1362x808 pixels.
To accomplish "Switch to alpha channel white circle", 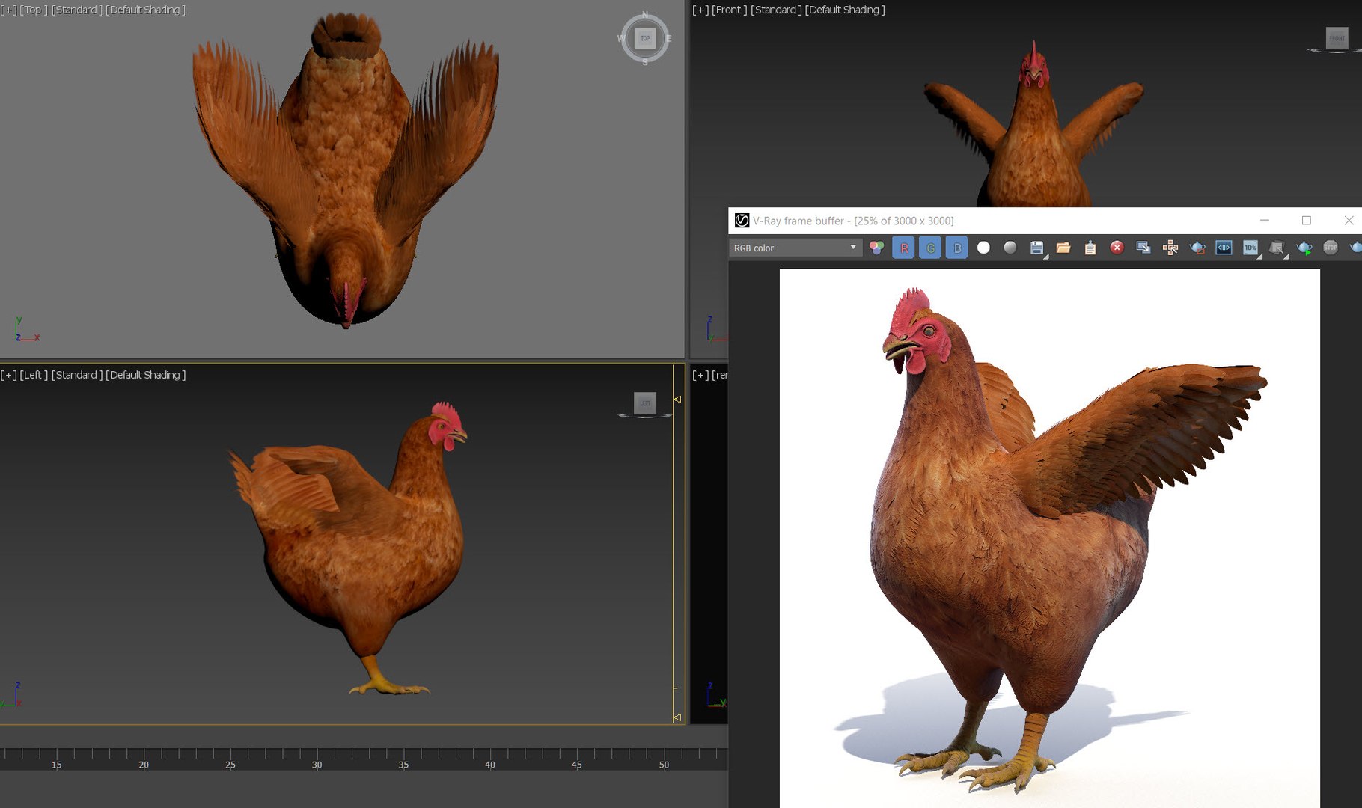I will [983, 248].
